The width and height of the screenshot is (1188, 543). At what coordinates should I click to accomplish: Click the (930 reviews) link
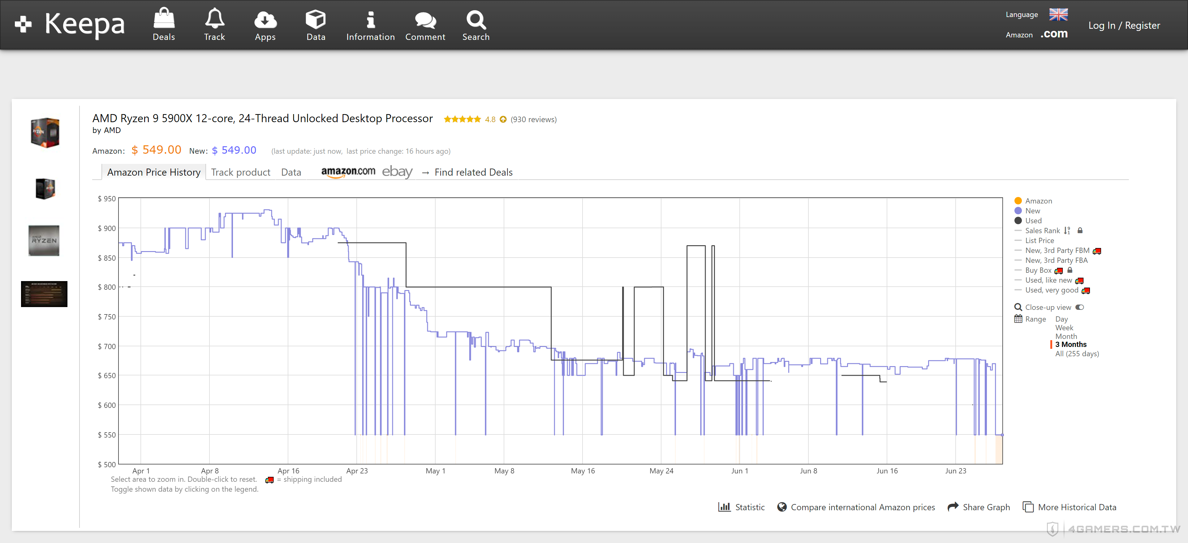[533, 119]
